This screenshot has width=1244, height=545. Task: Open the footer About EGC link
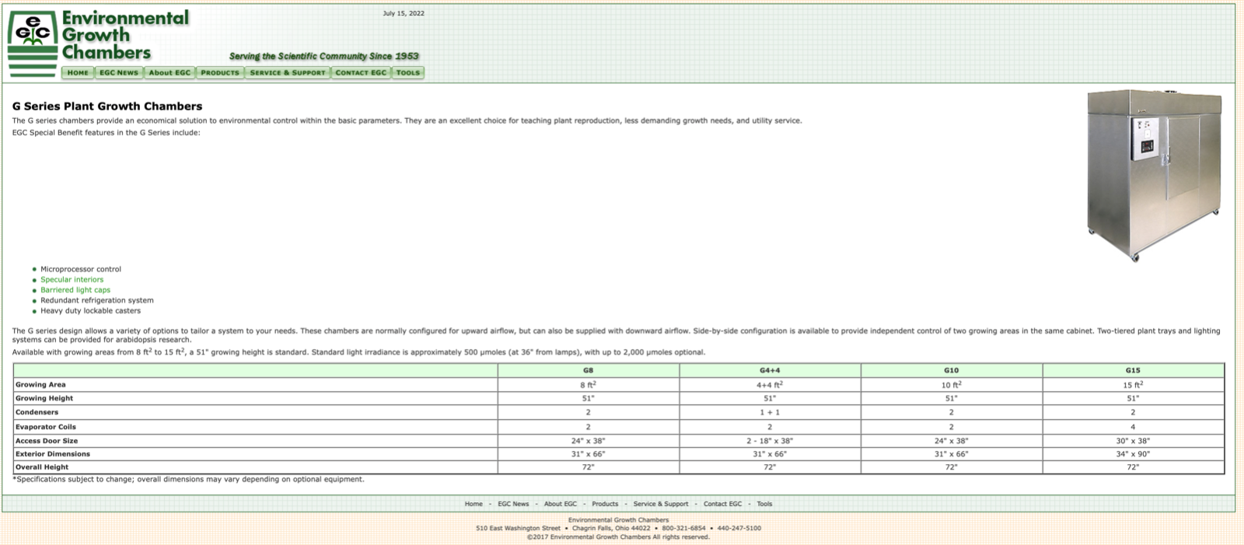pyautogui.click(x=561, y=504)
